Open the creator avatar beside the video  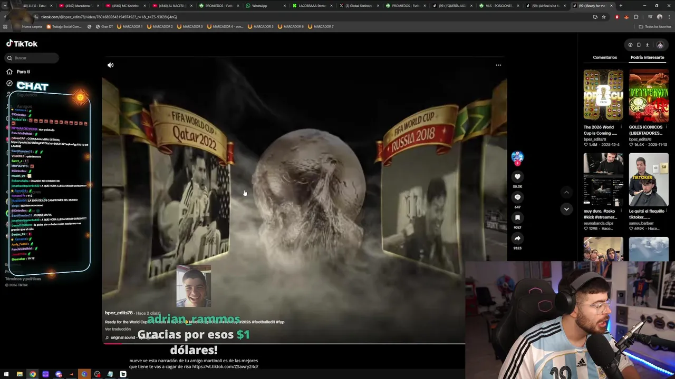coord(517,157)
